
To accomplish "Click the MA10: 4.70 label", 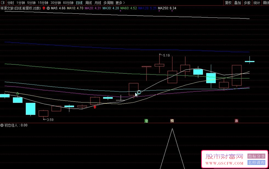I will click(x=75, y=8).
